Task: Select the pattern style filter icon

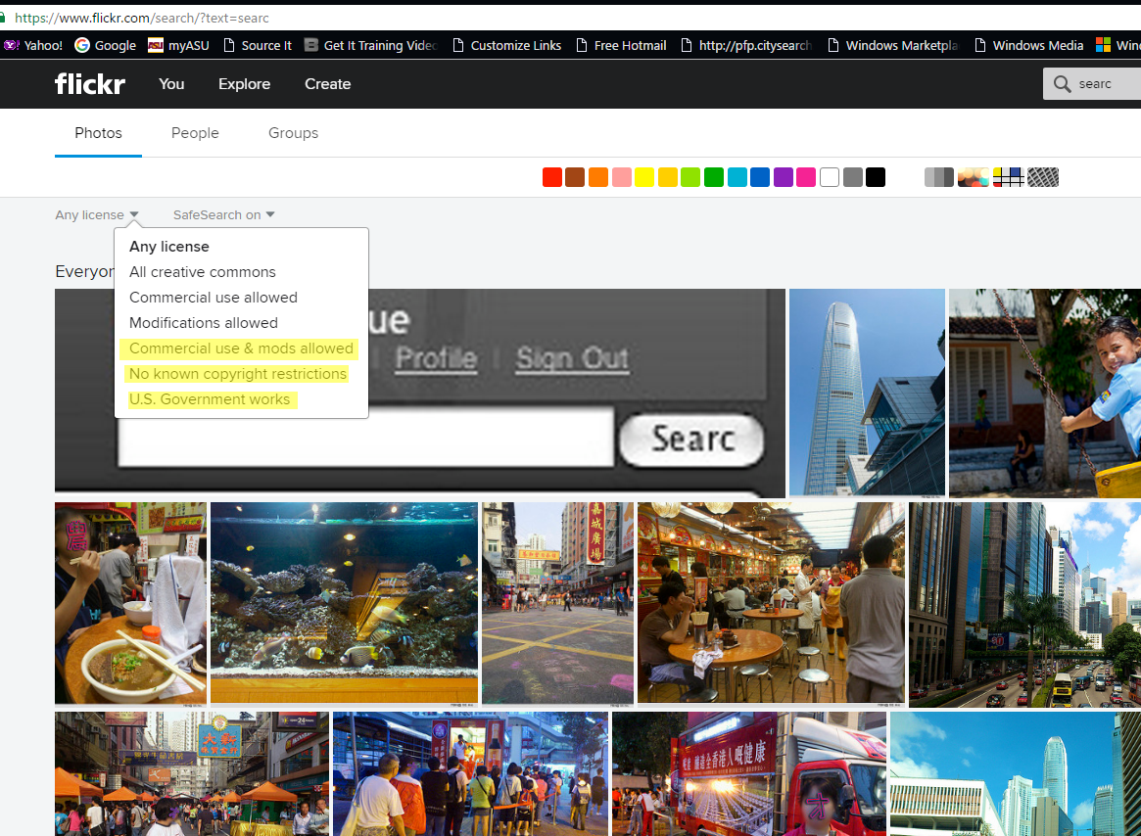Action: coord(1043,177)
